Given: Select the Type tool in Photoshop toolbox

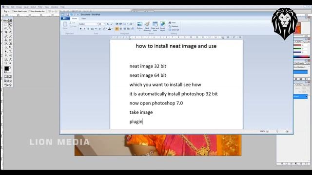Looking at the screenshot, I should pos(10,52).
